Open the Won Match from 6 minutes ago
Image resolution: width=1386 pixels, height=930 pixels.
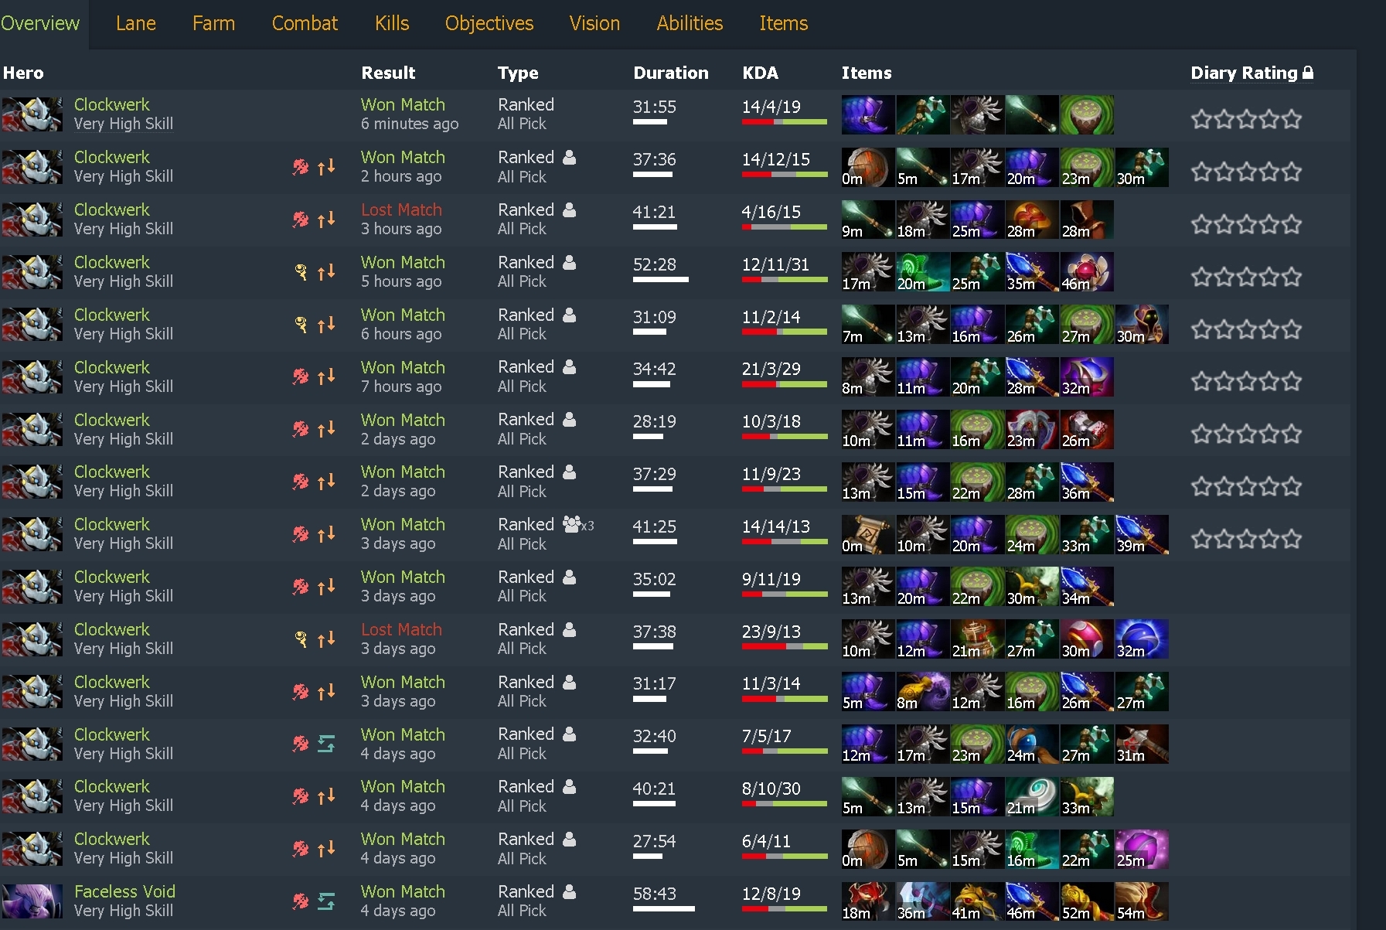[x=403, y=104]
